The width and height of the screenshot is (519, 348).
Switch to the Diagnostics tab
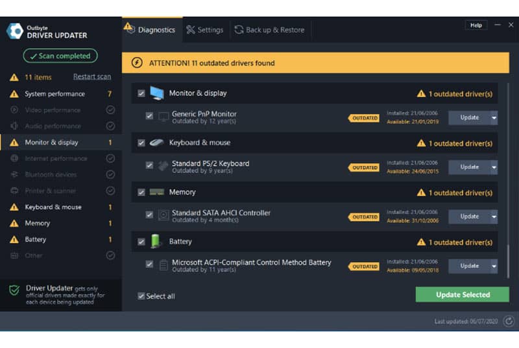[x=152, y=30]
